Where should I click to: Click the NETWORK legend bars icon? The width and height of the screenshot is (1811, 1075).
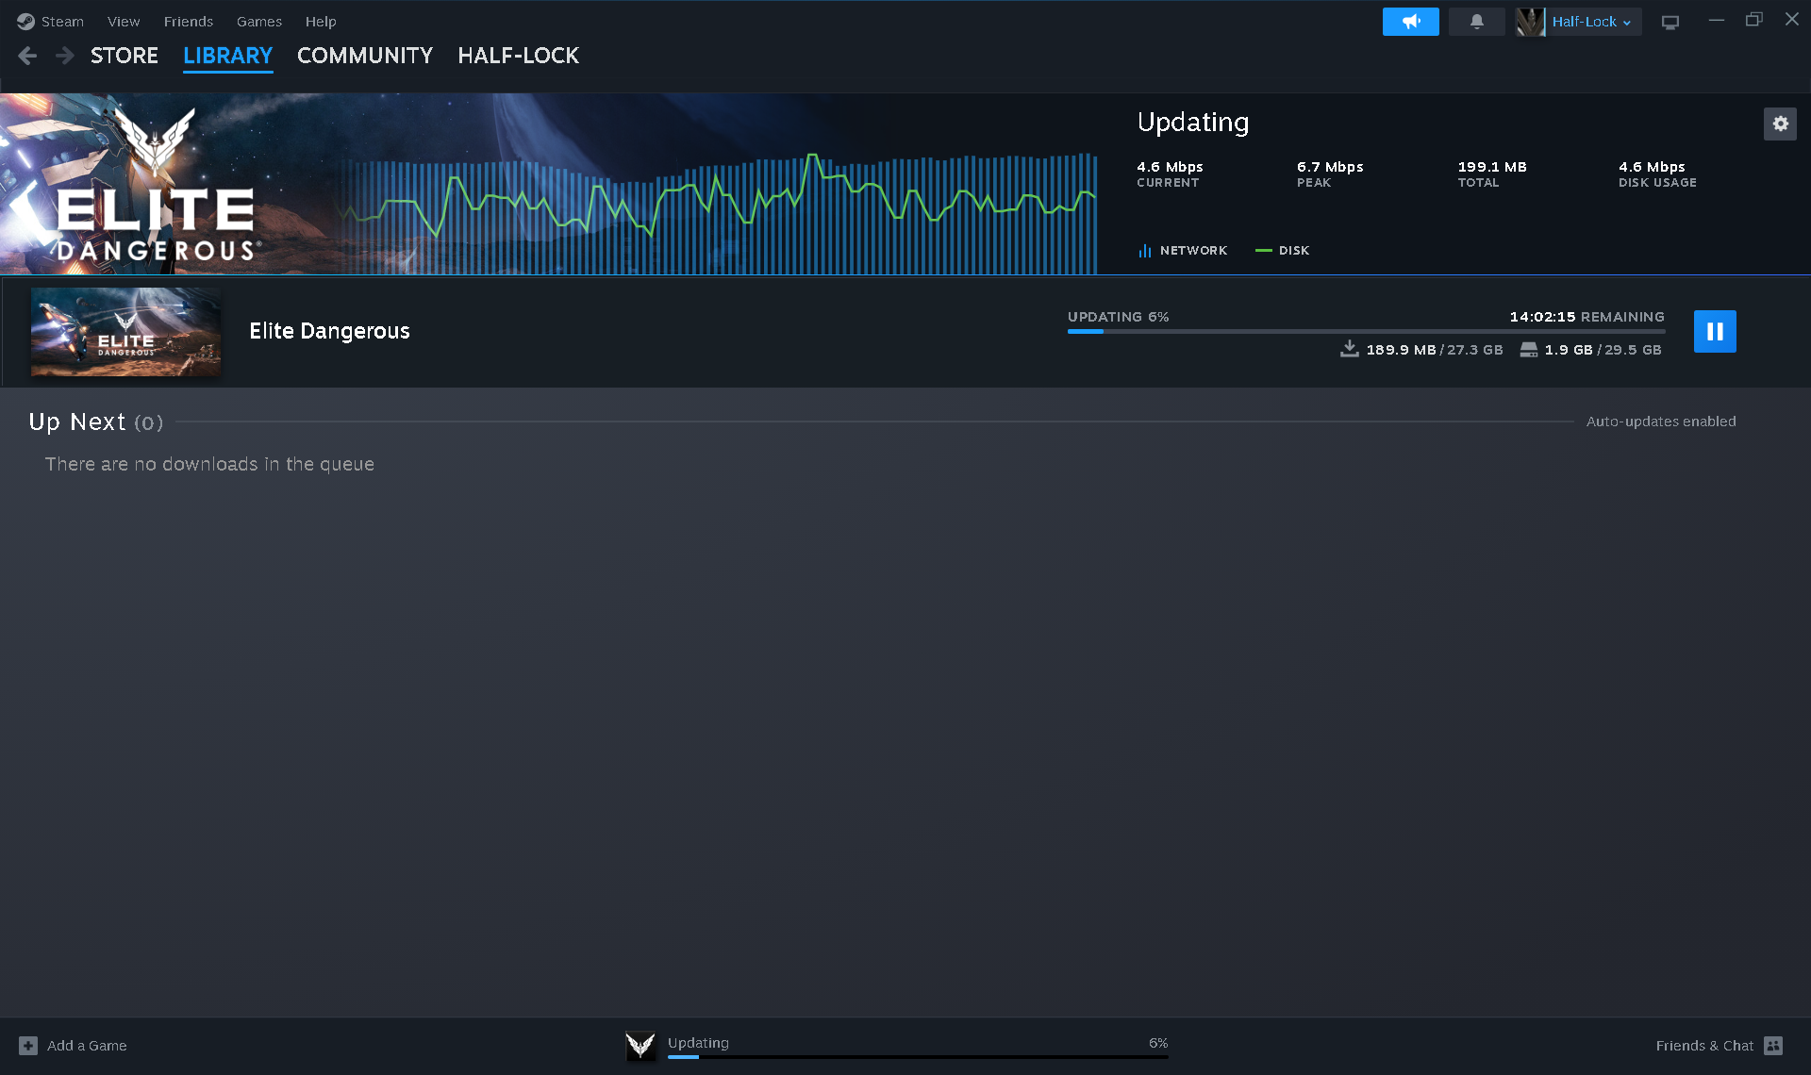[1144, 251]
